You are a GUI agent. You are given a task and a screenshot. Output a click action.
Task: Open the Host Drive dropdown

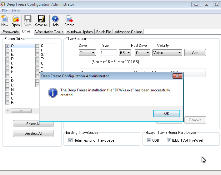pos(142,53)
